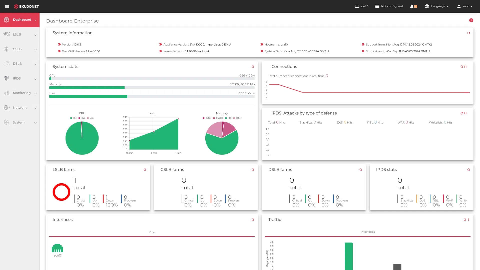The height and width of the screenshot is (270, 480).
Task: Click the red info icon
Action: 471,20
